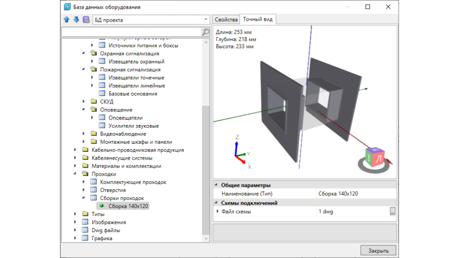Switch to the Свойства tab

[226, 19]
